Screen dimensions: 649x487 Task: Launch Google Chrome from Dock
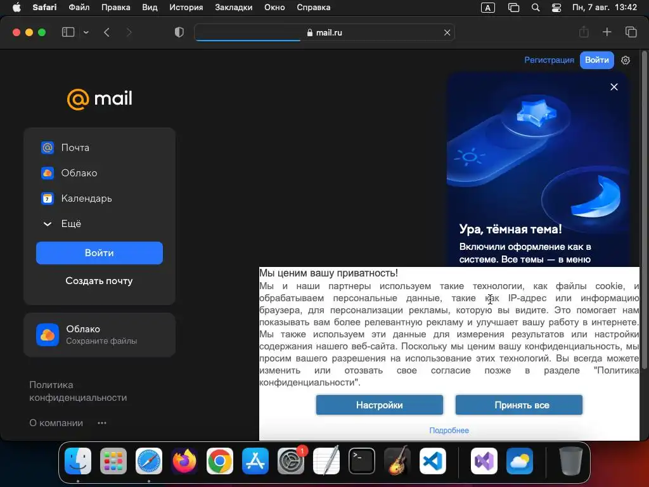220,461
